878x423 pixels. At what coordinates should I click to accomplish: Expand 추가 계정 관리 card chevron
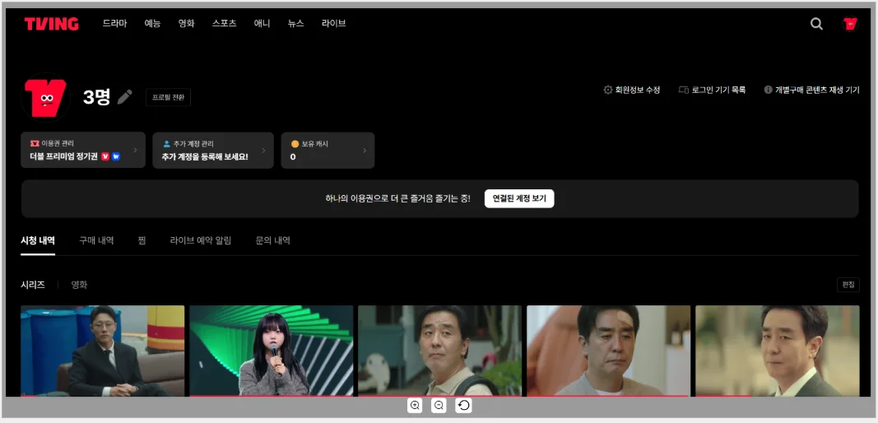pyautogui.click(x=263, y=150)
